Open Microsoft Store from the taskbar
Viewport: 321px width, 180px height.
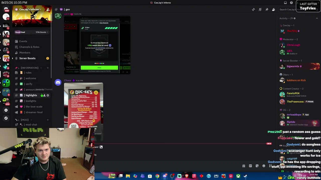click(x=150, y=176)
